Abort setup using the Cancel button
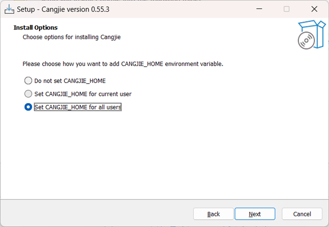Viewport: 329px width, 227px height. pyautogui.click(x=302, y=214)
